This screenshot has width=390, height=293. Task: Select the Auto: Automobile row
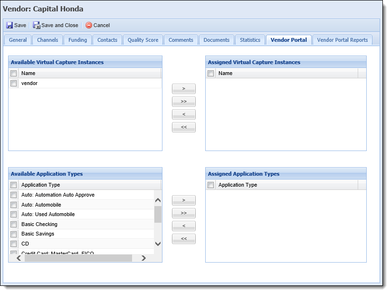pyautogui.click(x=81, y=205)
